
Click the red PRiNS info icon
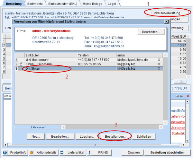pyautogui.click(x=89, y=152)
